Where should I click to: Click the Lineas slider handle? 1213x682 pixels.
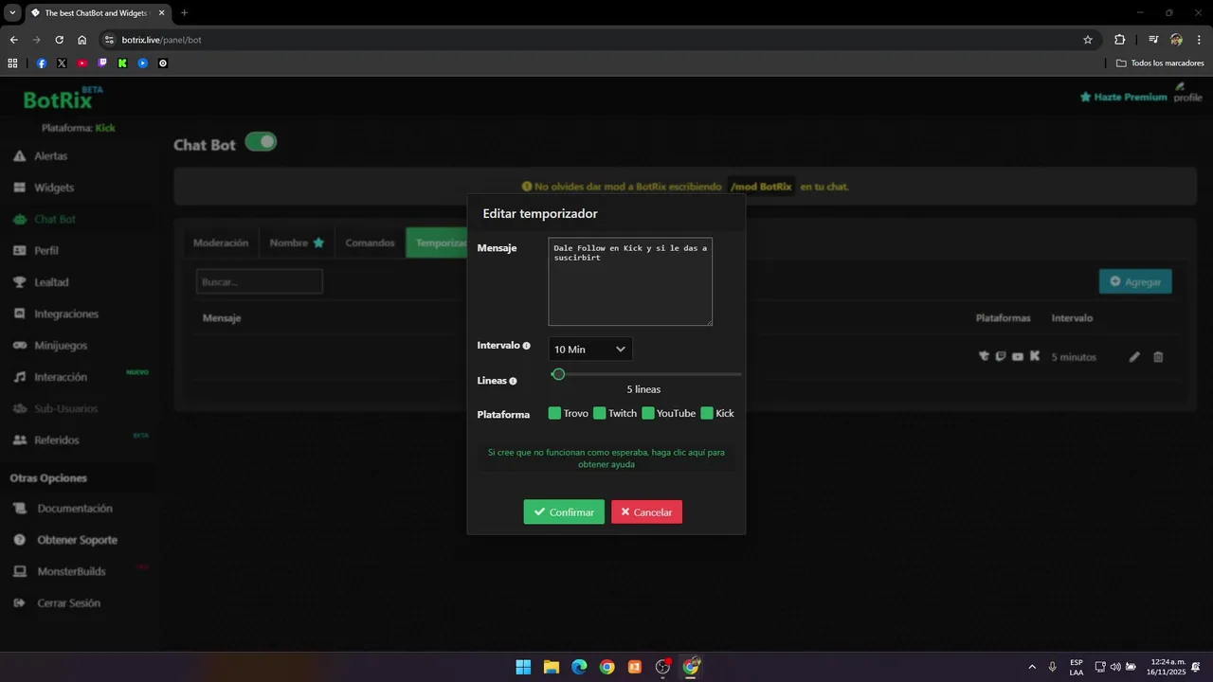[558, 374]
